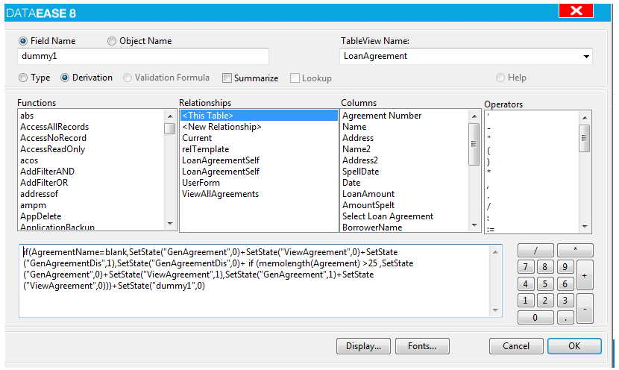Close the DataEase 8 dialog window

click(x=576, y=10)
